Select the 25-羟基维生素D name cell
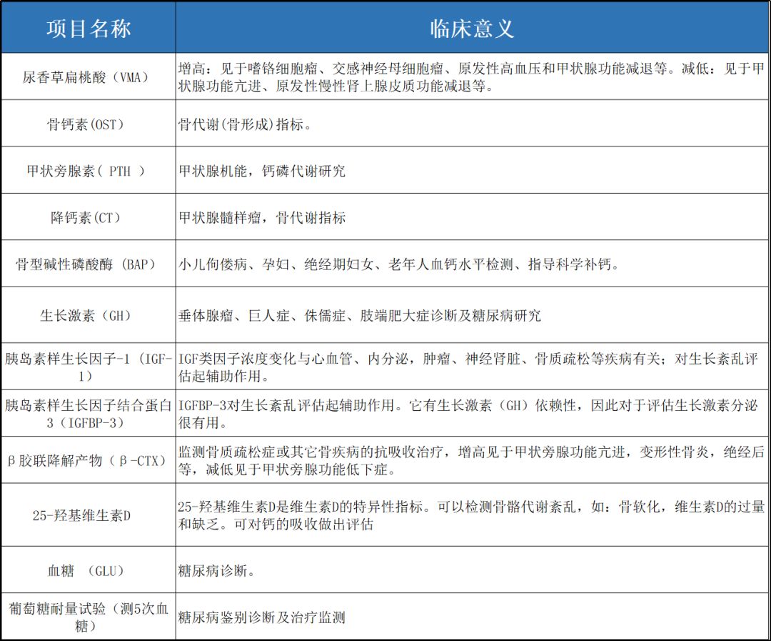Screen dimensions: 771x641 [x=89, y=515]
